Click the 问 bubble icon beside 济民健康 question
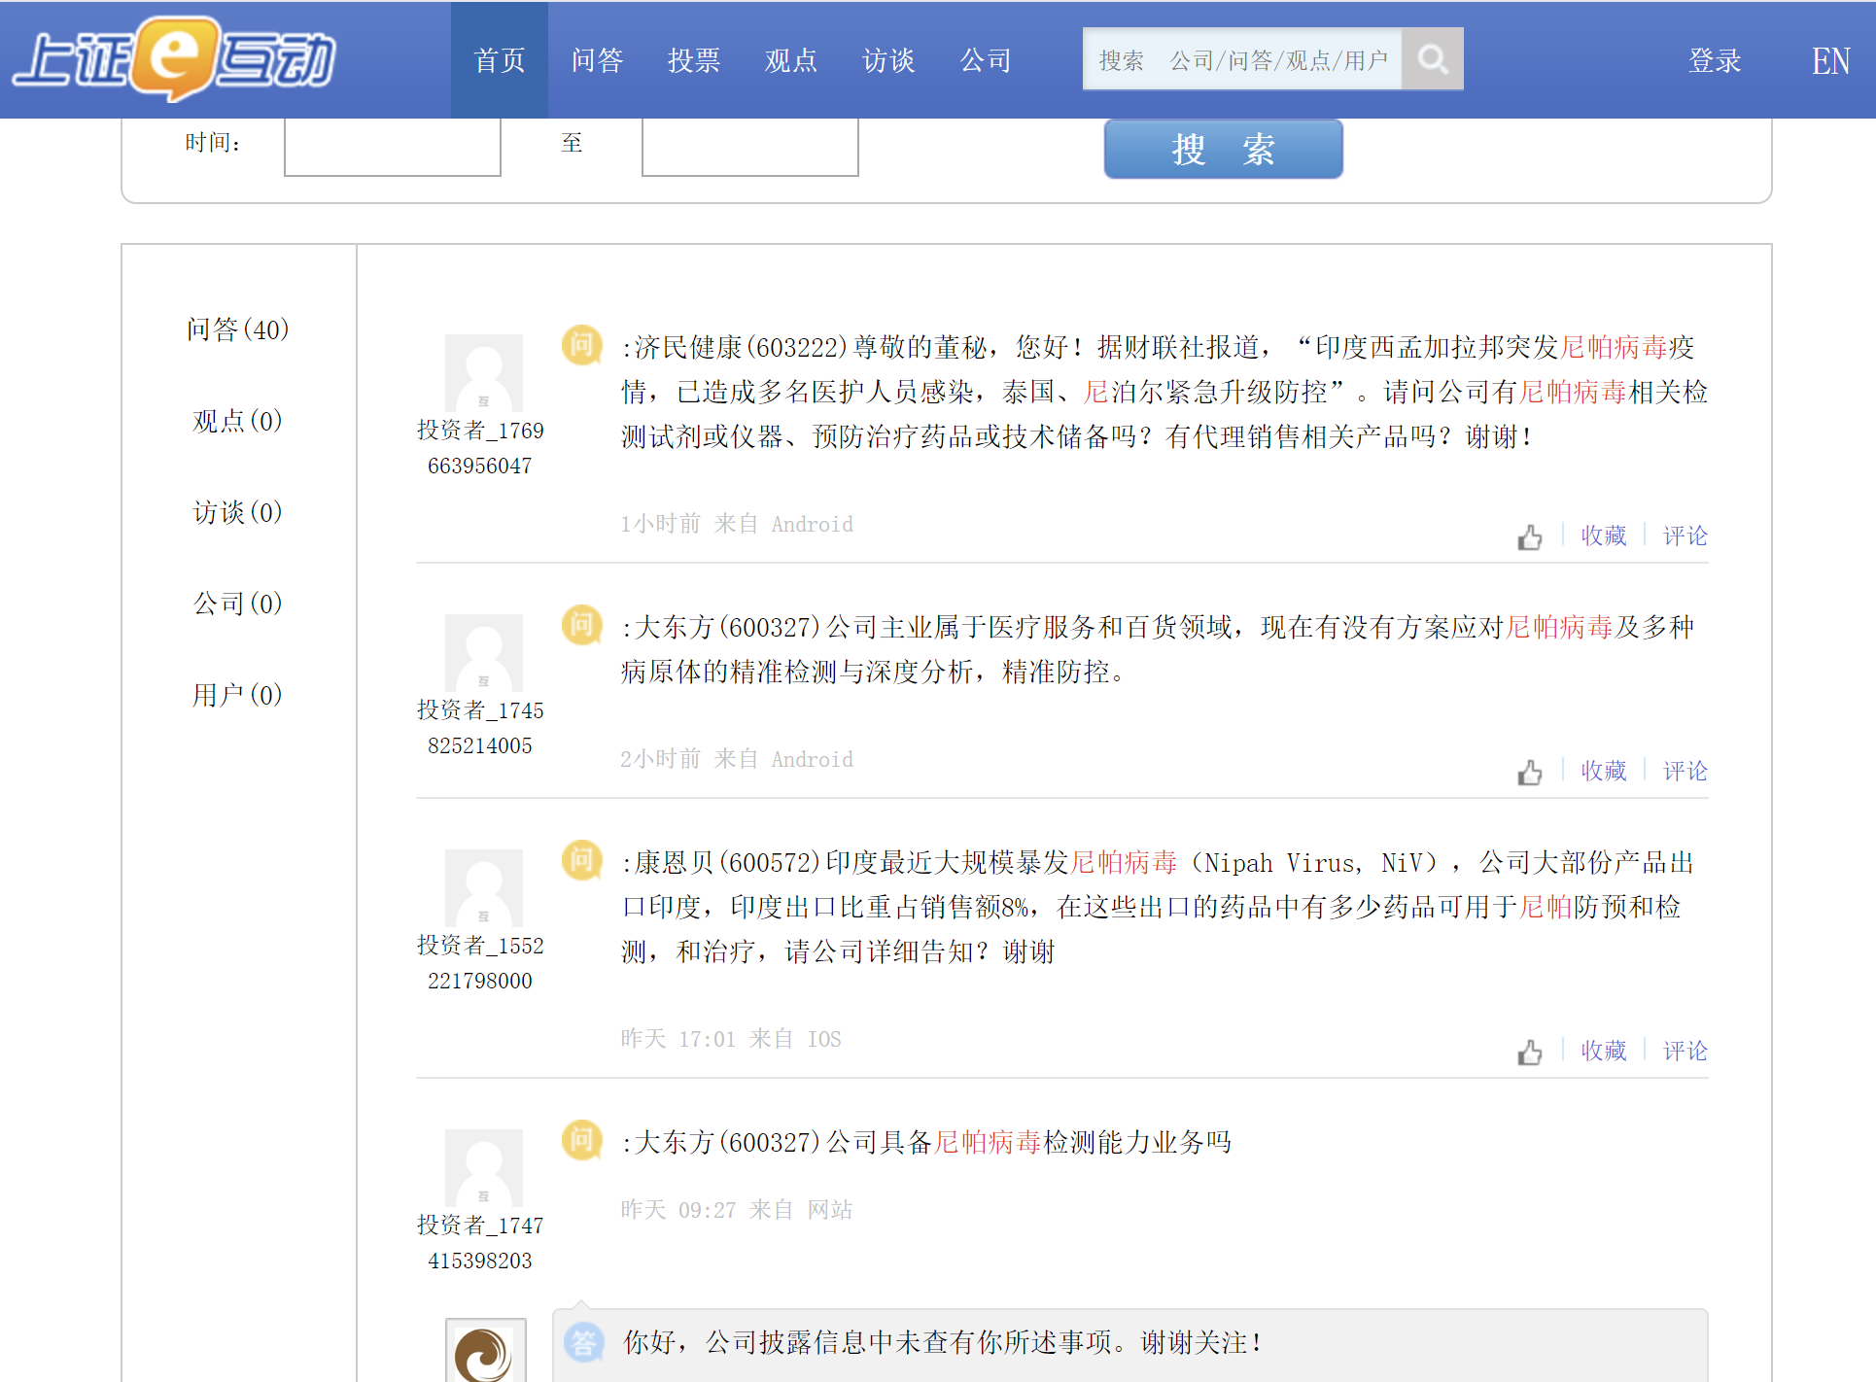1876x1382 pixels. pos(581,345)
